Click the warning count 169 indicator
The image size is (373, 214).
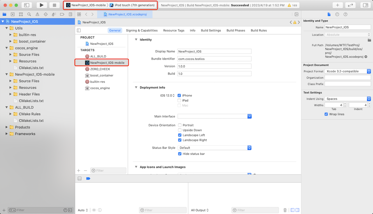click(292, 5)
